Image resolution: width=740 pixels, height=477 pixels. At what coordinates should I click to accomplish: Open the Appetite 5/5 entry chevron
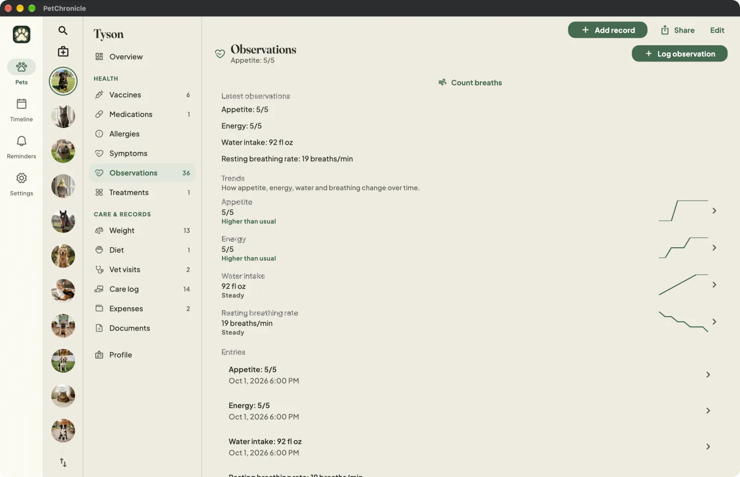pyautogui.click(x=708, y=375)
